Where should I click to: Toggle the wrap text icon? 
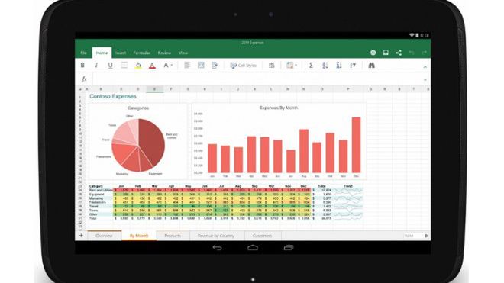(215, 65)
